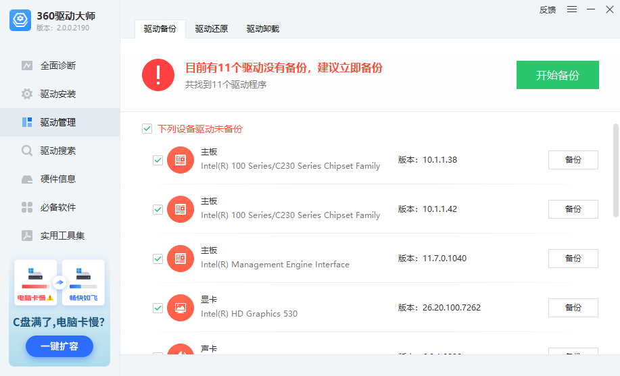
Task: Click the red exclamation warning icon
Action: tap(158, 75)
